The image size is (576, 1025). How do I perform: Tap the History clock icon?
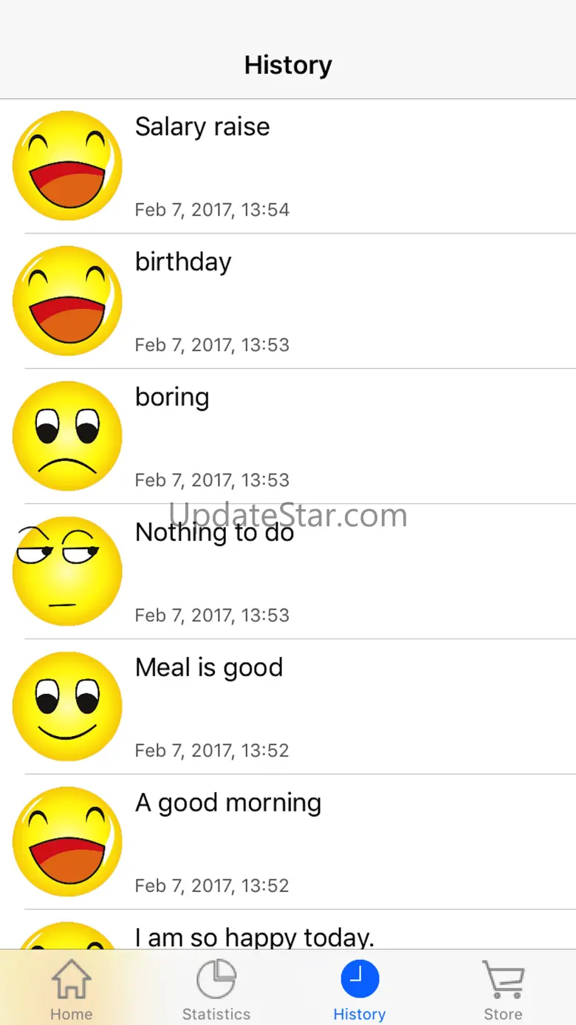tap(360, 979)
